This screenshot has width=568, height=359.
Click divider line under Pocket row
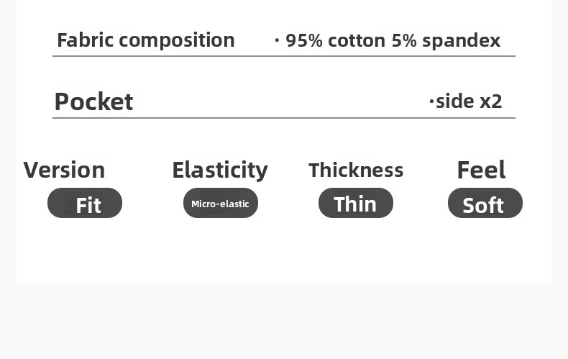pos(283,118)
